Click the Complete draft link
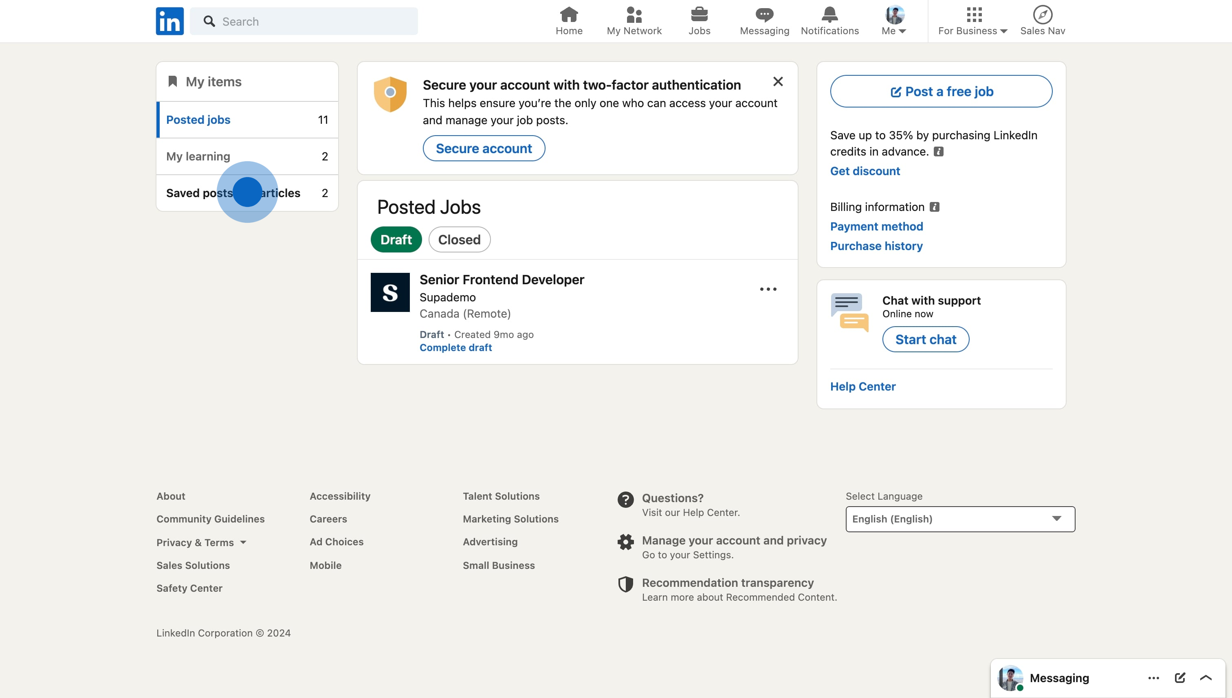 [455, 347]
